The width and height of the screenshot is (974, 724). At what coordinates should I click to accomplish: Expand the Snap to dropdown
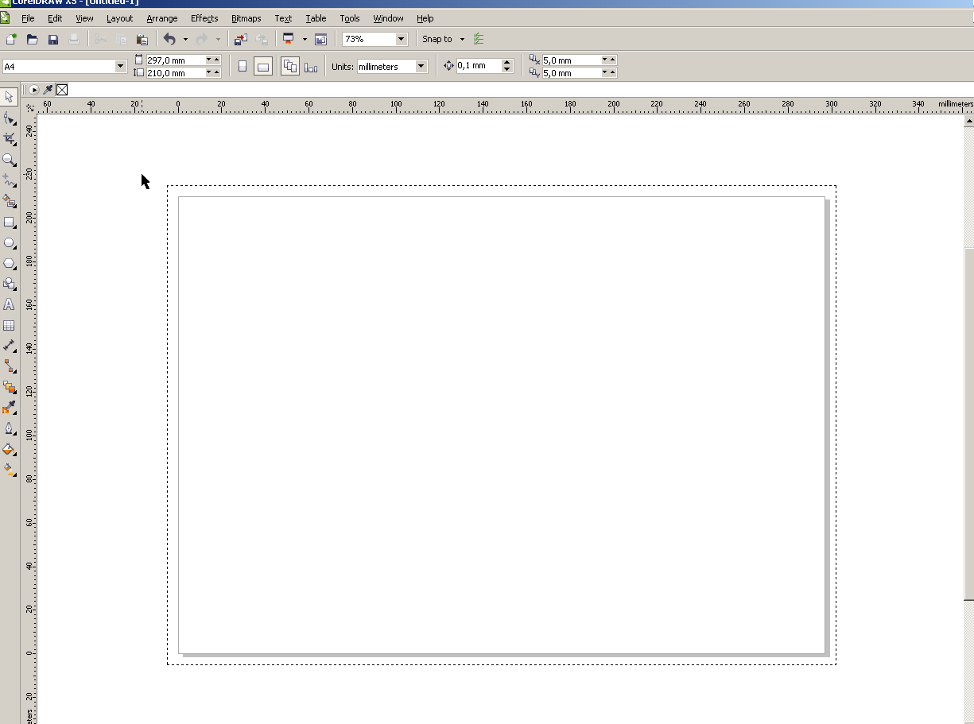[462, 40]
